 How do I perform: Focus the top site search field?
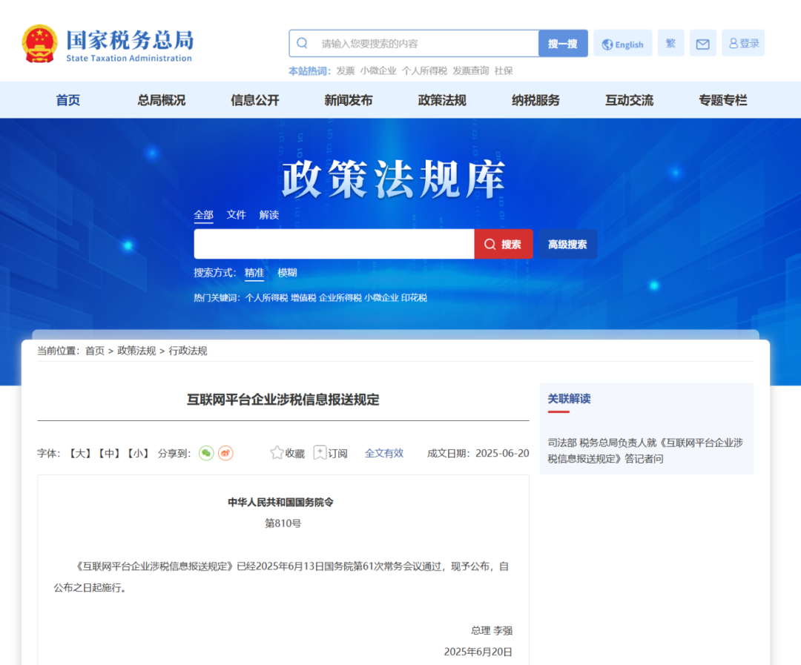tap(414, 44)
